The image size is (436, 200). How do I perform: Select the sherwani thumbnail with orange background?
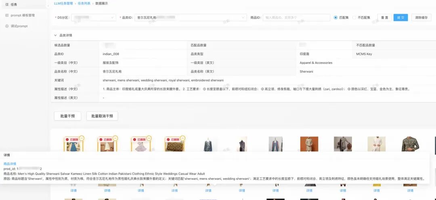(x=309, y=144)
